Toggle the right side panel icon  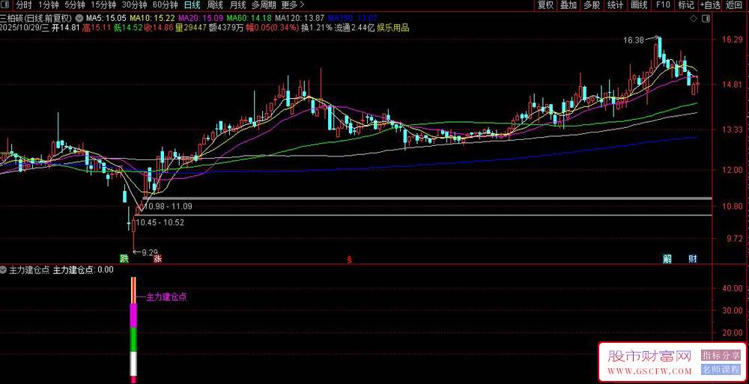(x=707, y=19)
